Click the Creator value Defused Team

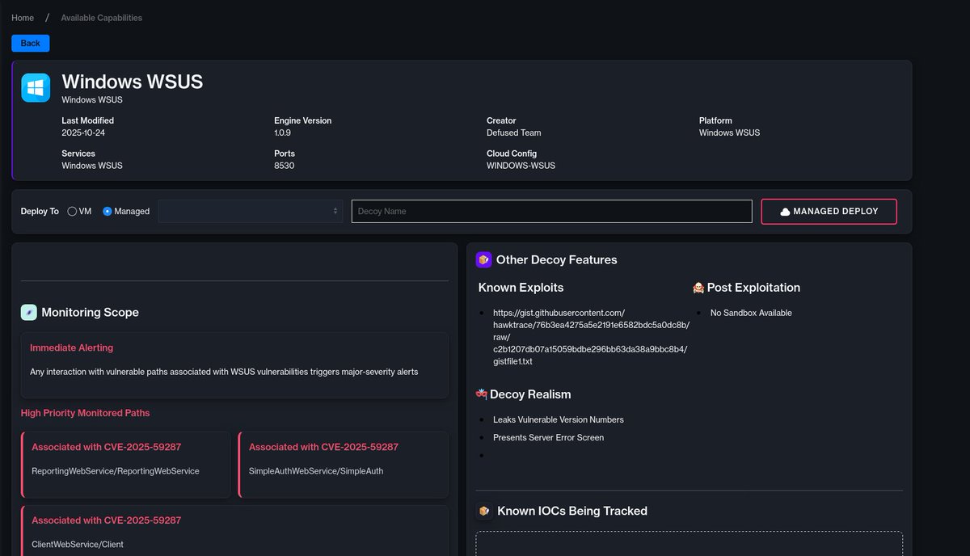(x=513, y=133)
